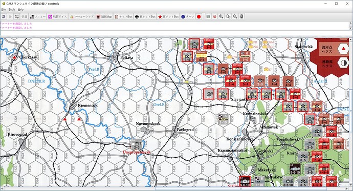This screenshot has width=353, height=191.
Task: Open the 増援Map reinforcement map window
Action: (104, 17)
